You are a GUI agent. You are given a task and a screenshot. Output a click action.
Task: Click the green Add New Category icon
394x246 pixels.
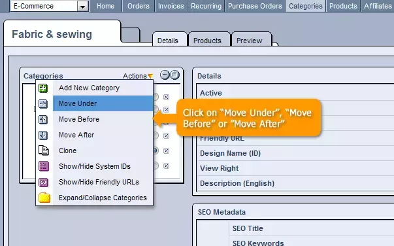coord(43,88)
